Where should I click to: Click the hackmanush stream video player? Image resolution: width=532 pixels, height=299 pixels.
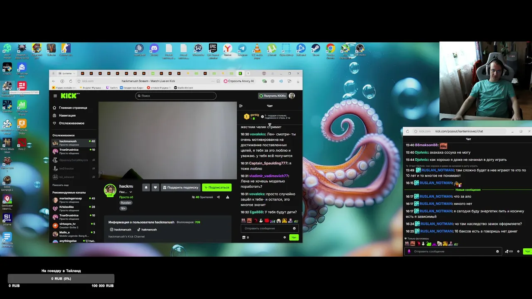[x=167, y=140]
